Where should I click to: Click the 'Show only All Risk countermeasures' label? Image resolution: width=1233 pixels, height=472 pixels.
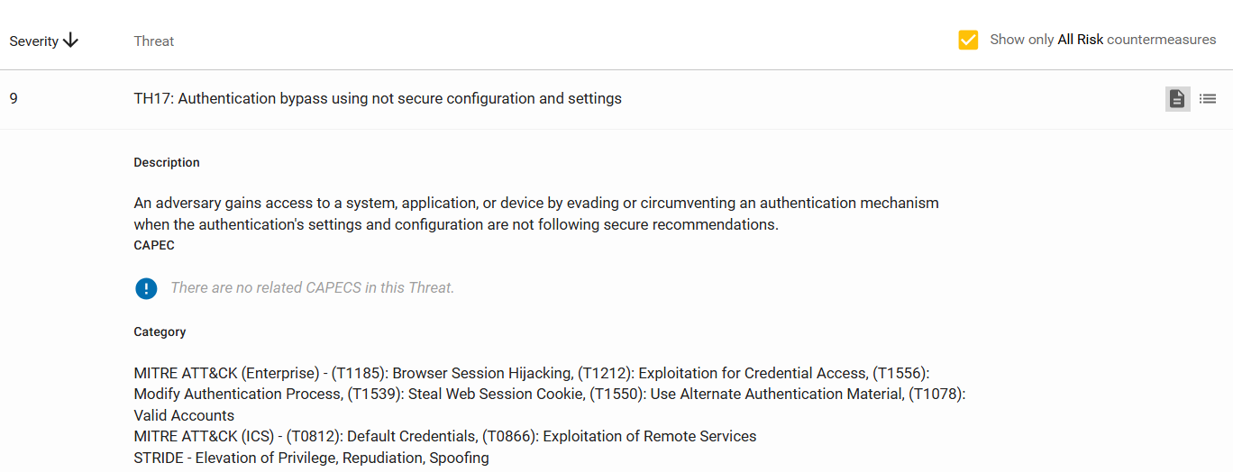1102,40
